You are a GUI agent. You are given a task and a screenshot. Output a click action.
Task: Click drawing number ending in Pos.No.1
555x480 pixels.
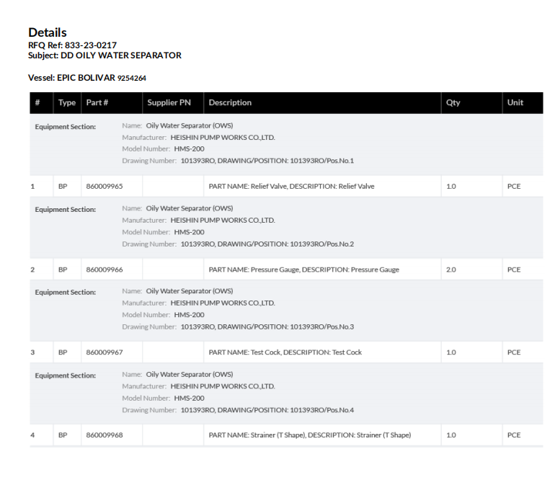[x=267, y=161]
